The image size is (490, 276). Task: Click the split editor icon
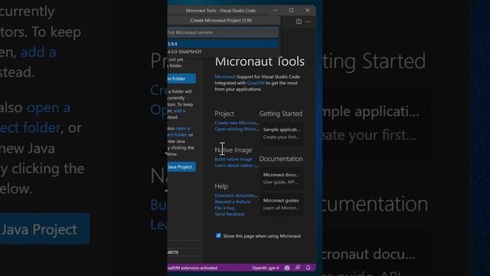[299, 21]
